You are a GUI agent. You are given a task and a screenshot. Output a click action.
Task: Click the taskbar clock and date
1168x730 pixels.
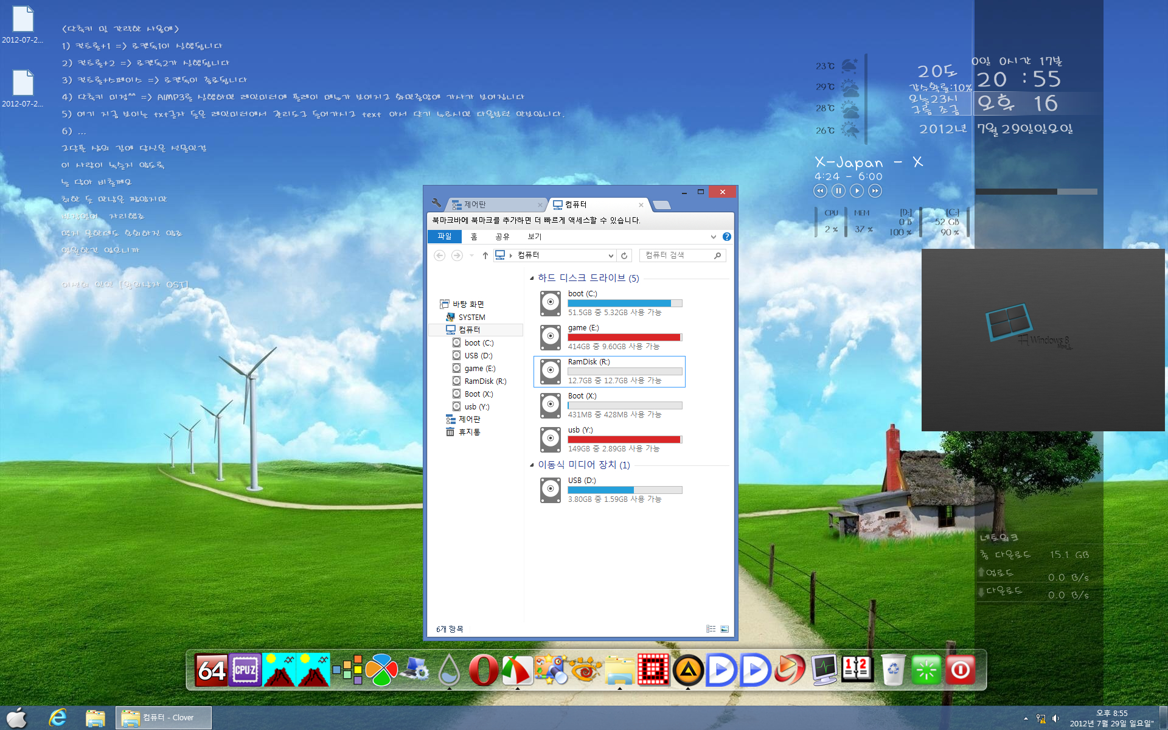[1111, 718]
